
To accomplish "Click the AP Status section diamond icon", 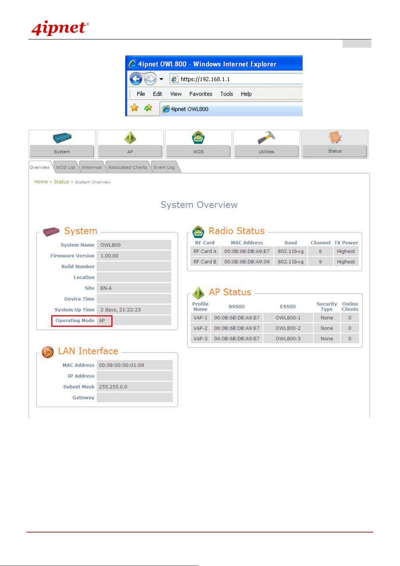I will [198, 293].
